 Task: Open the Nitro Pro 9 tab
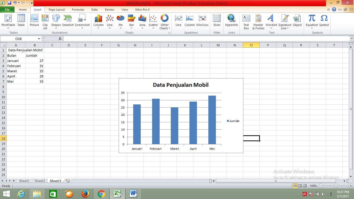(142, 10)
